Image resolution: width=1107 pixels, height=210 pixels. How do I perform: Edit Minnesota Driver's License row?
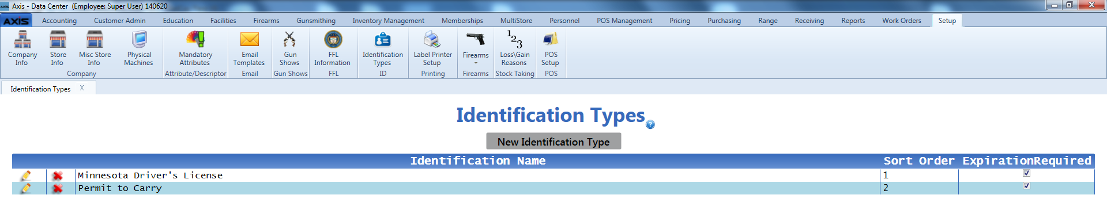point(25,175)
